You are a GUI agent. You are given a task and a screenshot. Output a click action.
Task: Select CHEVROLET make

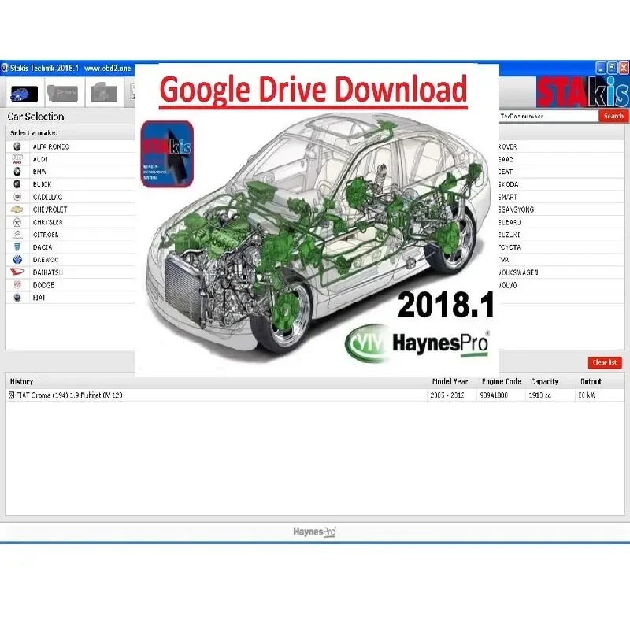[50, 209]
